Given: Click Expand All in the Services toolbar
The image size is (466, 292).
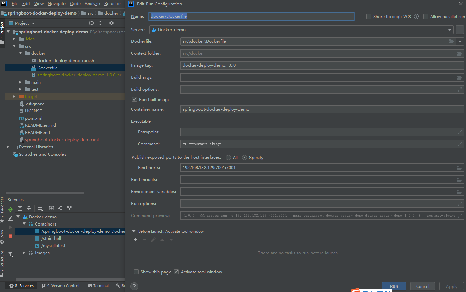Looking at the screenshot, I should tap(20, 208).
